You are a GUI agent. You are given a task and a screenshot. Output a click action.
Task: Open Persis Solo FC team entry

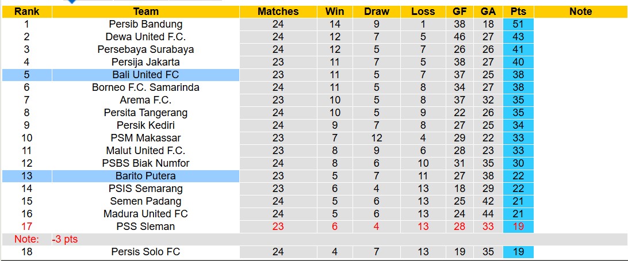point(145,252)
